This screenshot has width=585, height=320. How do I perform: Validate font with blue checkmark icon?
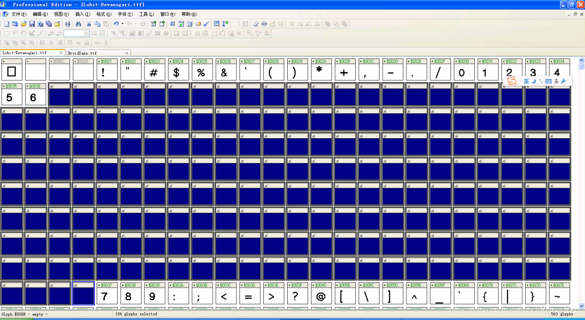(x=206, y=24)
